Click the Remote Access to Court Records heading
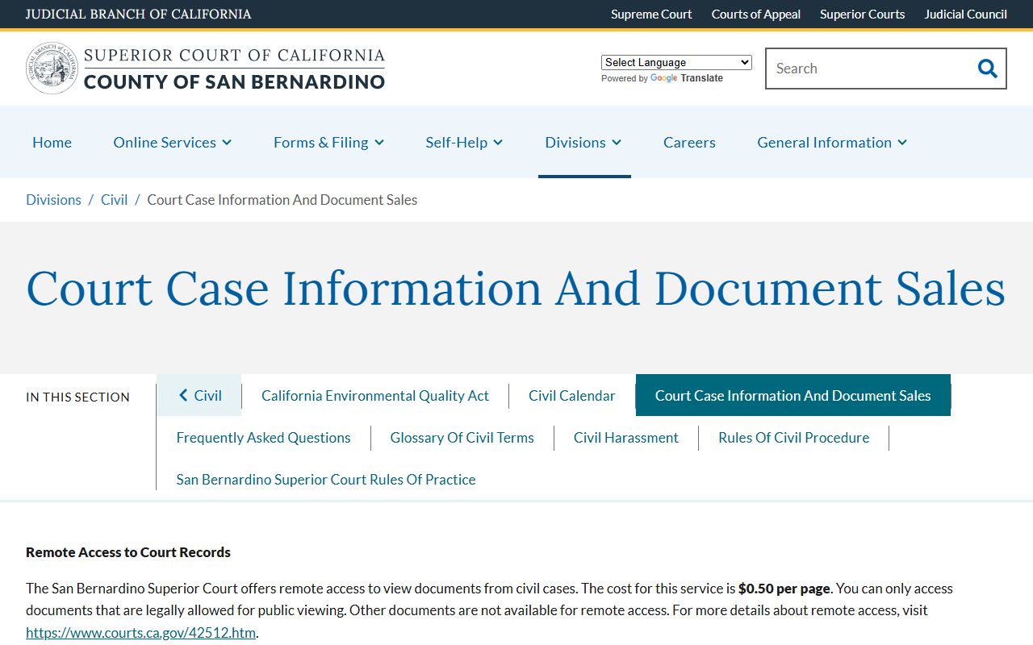 pos(128,552)
